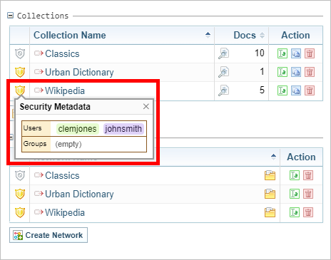This screenshot has width=331, height=260.
Task: Close the Security Metadata popup
Action: (146, 106)
